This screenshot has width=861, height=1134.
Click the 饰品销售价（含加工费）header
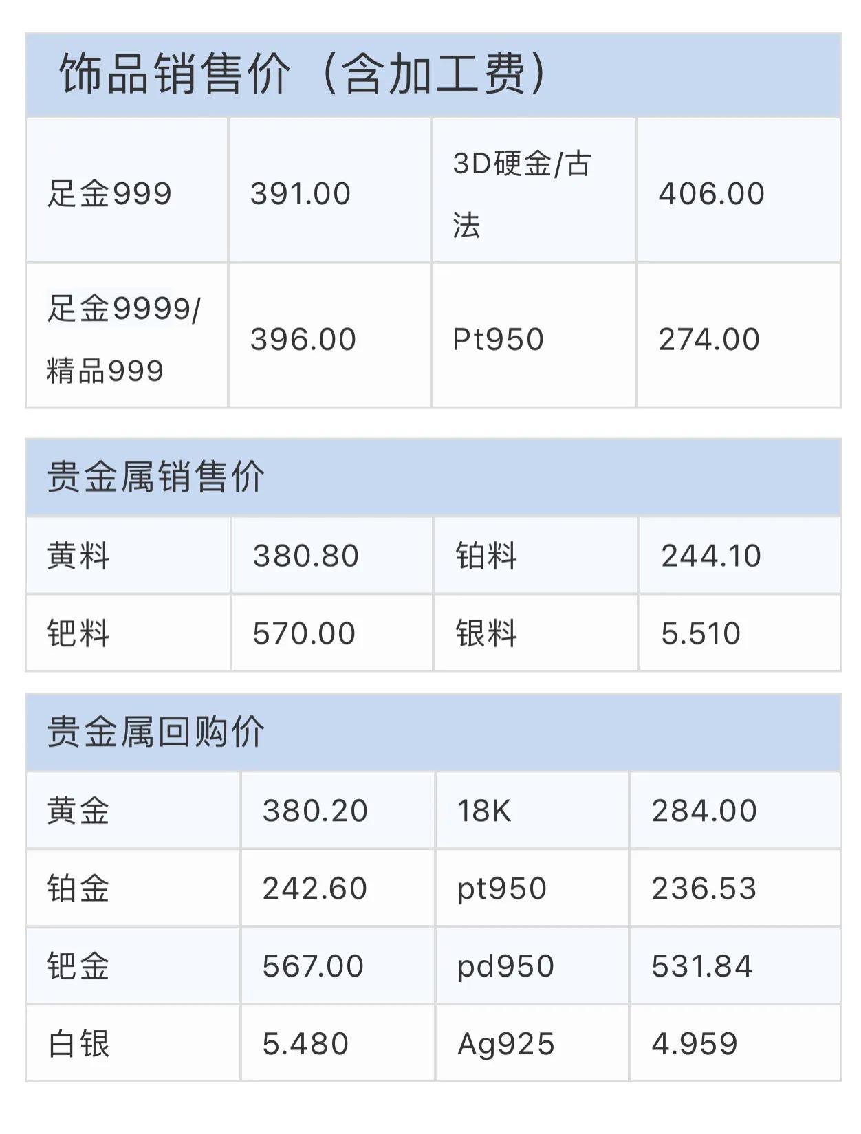[x=303, y=74]
